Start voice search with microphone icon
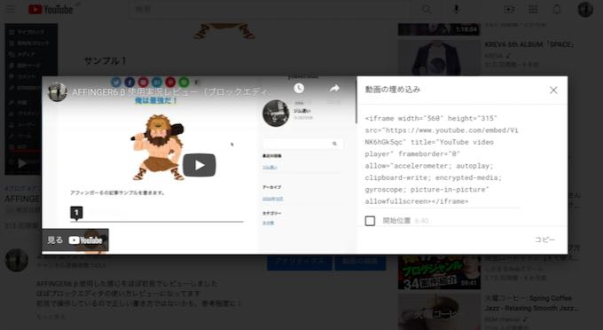 click(456, 9)
